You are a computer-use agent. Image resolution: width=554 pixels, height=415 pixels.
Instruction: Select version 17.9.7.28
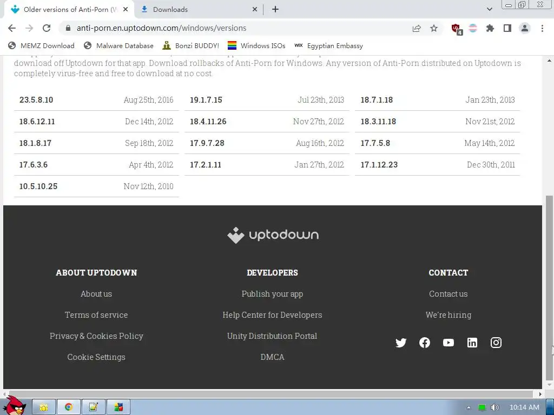(x=267, y=143)
